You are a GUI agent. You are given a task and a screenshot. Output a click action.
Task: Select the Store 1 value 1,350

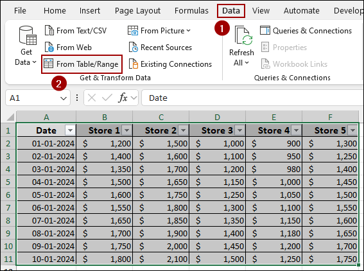coord(105,169)
